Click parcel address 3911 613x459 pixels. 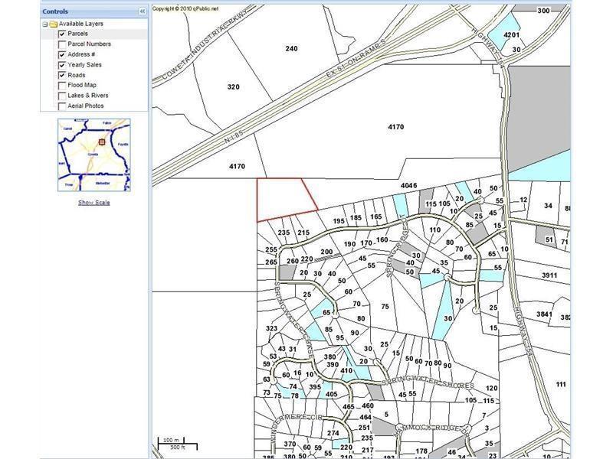coord(549,275)
